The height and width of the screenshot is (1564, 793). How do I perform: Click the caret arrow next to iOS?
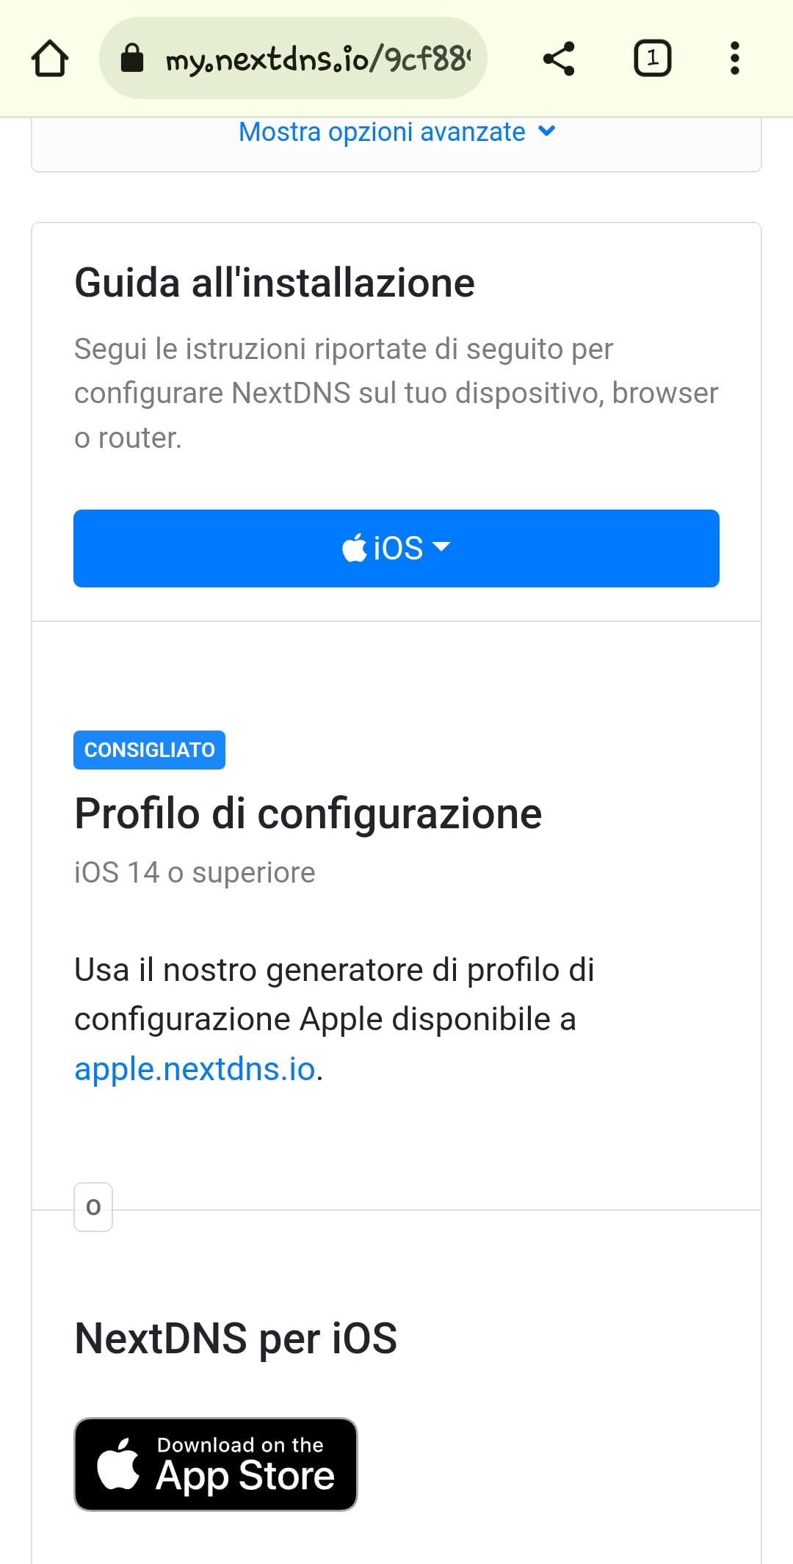click(x=441, y=547)
